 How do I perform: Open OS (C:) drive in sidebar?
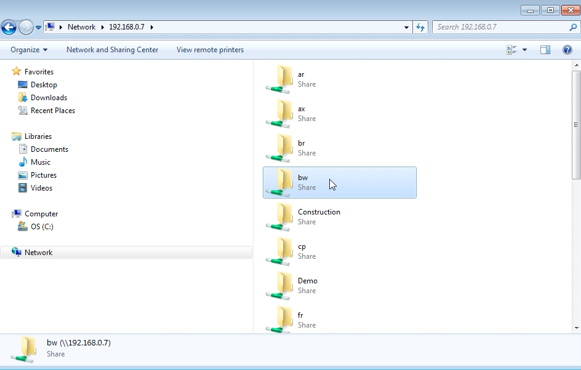click(x=42, y=227)
